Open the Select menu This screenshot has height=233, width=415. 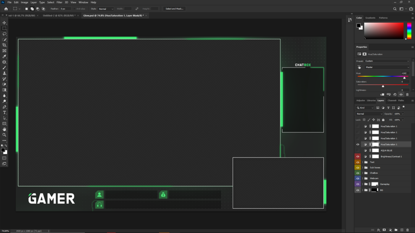click(x=50, y=2)
